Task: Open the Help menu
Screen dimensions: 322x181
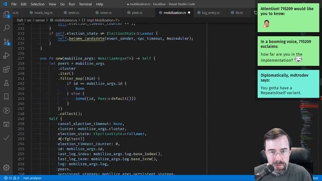Action: pos(100,4)
